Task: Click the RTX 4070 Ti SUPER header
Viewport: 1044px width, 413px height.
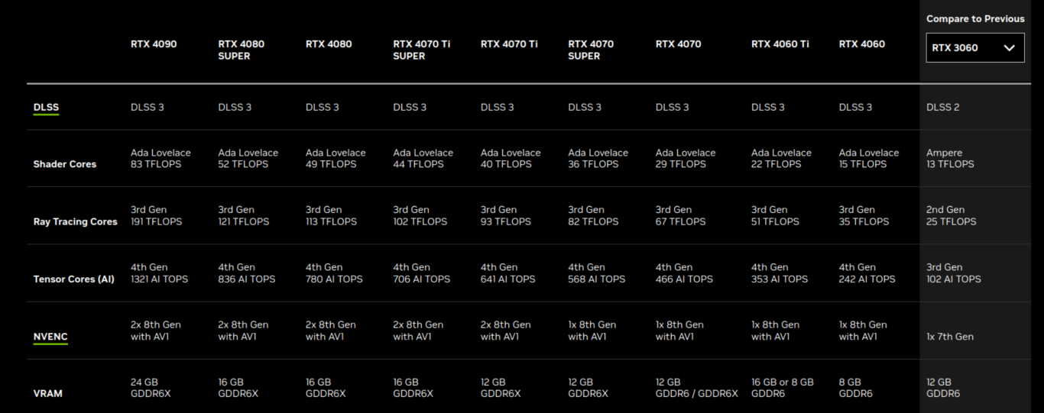Action: (422, 50)
